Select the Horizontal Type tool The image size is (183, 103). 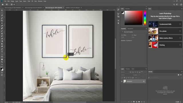coord(2,51)
